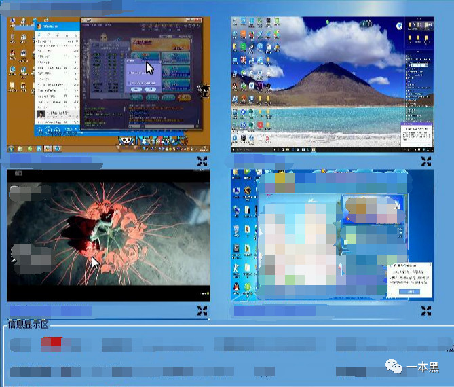Click album art in the music player preview

click(x=41, y=115)
